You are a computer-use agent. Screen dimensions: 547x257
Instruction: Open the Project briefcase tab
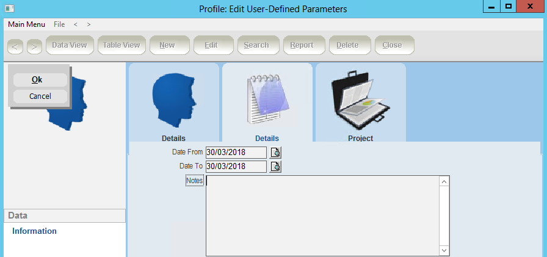click(360, 101)
